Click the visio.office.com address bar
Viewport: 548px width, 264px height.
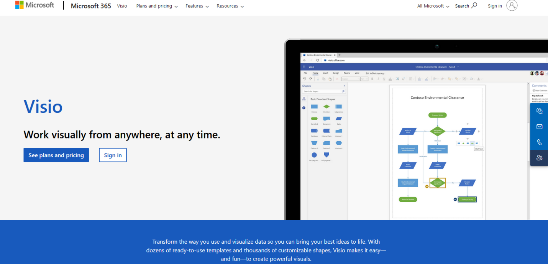[433, 60]
